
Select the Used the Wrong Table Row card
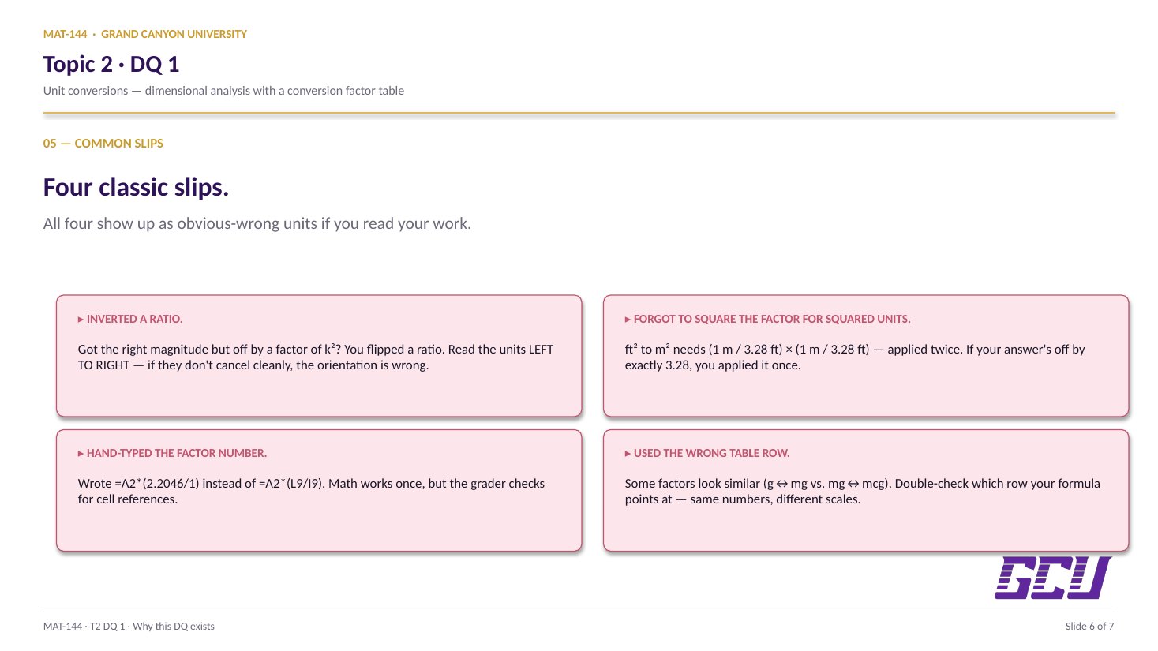click(866, 490)
